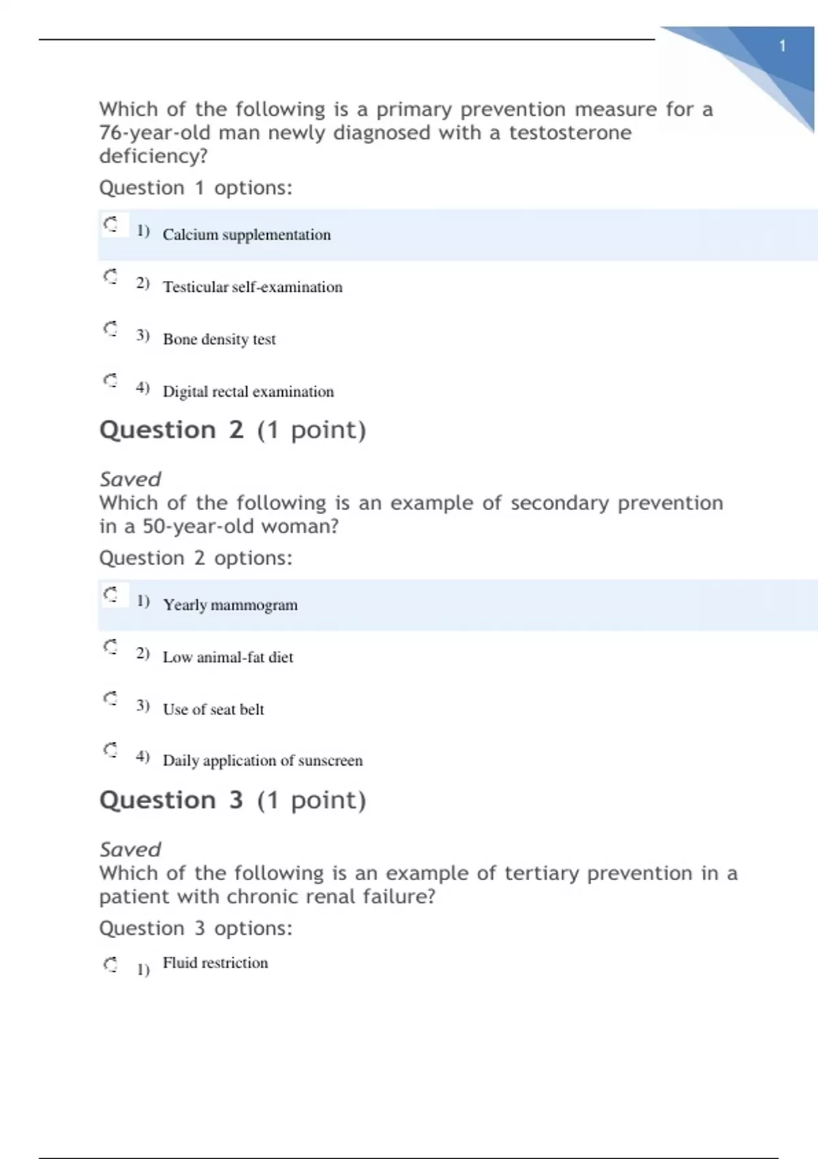Select the Yearly mammogram radio button

coord(110,594)
